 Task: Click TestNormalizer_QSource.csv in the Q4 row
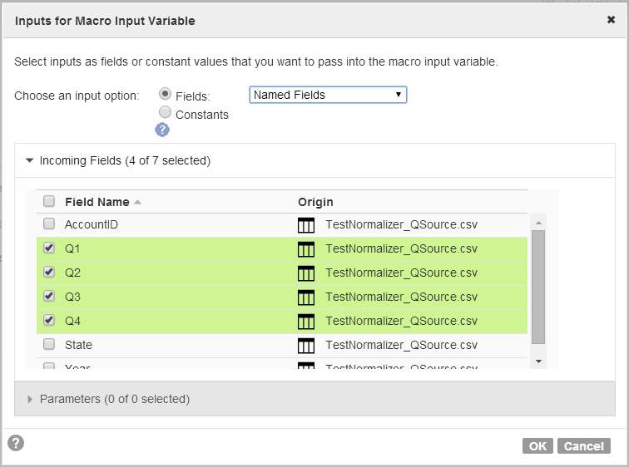point(402,321)
